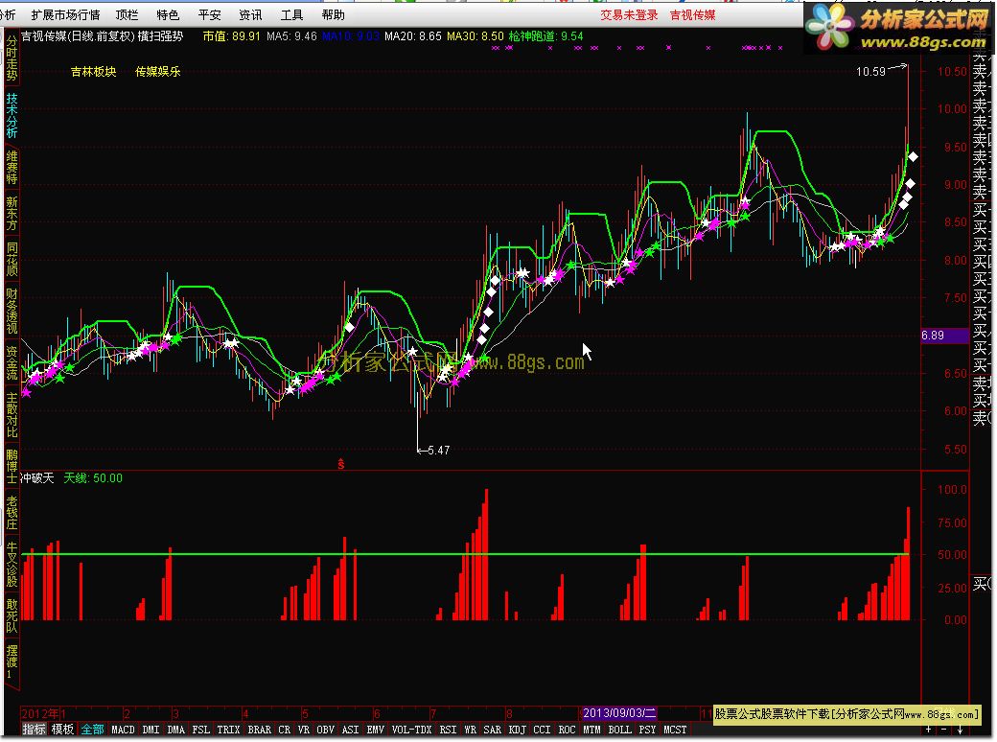Switch to the 新东方 side tab
This screenshot has height=742, width=997.
[12, 214]
